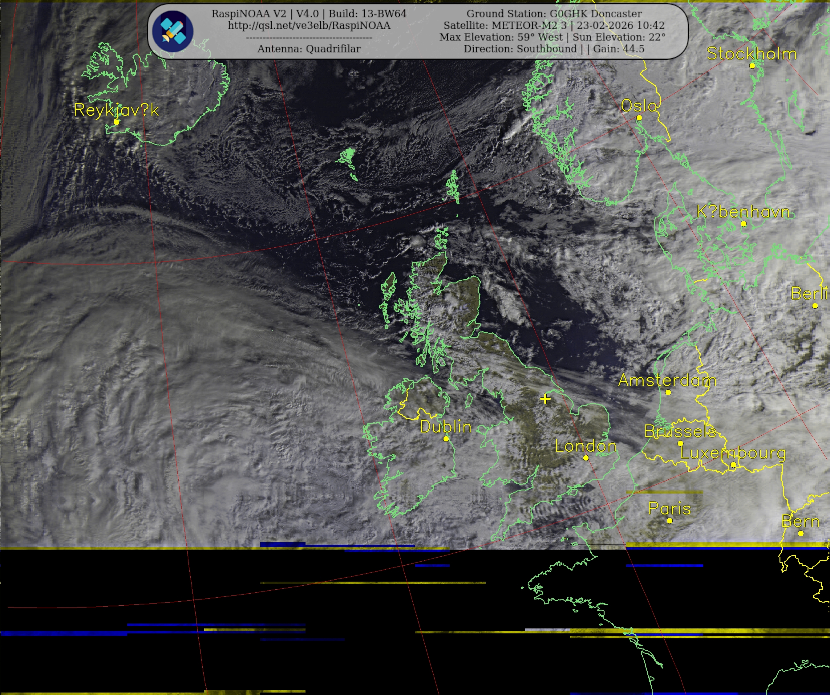The image size is (830, 695).
Task: Click the Stockholm city marker dot
Action: click(x=752, y=66)
